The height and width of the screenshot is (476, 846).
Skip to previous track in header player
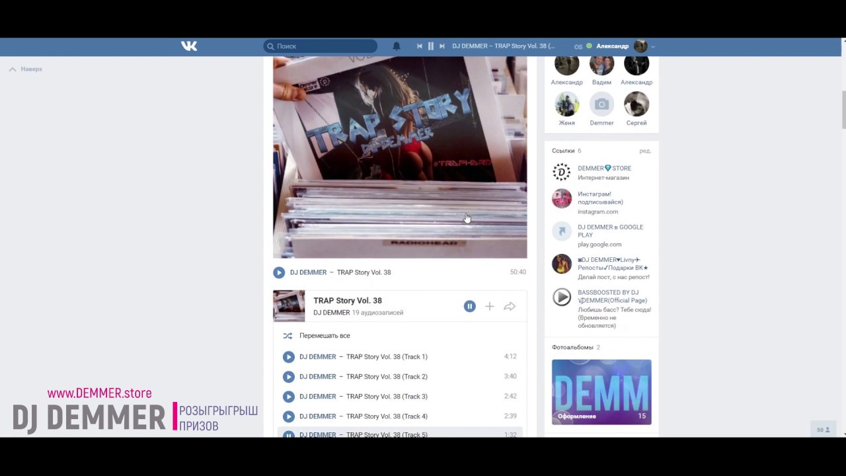[x=419, y=46]
